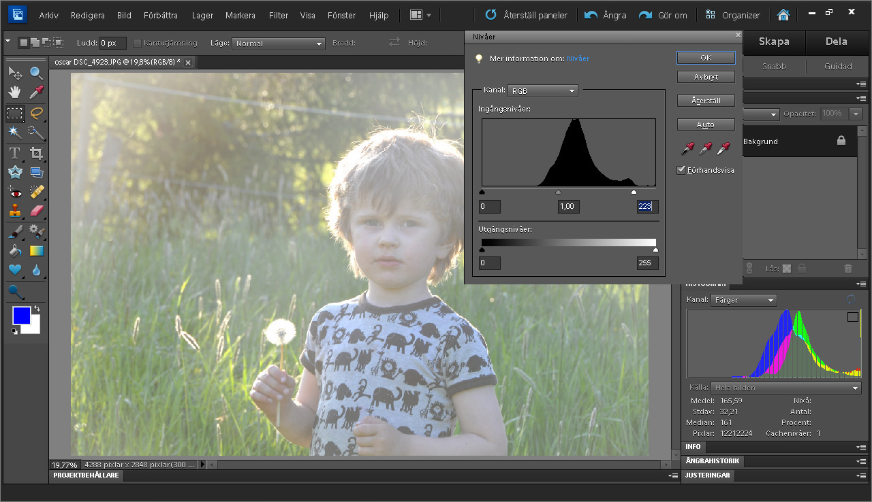Click the highlight input level field 223
Image resolution: width=872 pixels, height=502 pixels.
(x=647, y=207)
